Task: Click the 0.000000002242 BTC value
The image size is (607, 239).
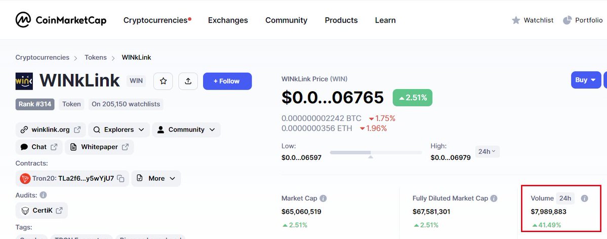Action: [x=321, y=118]
